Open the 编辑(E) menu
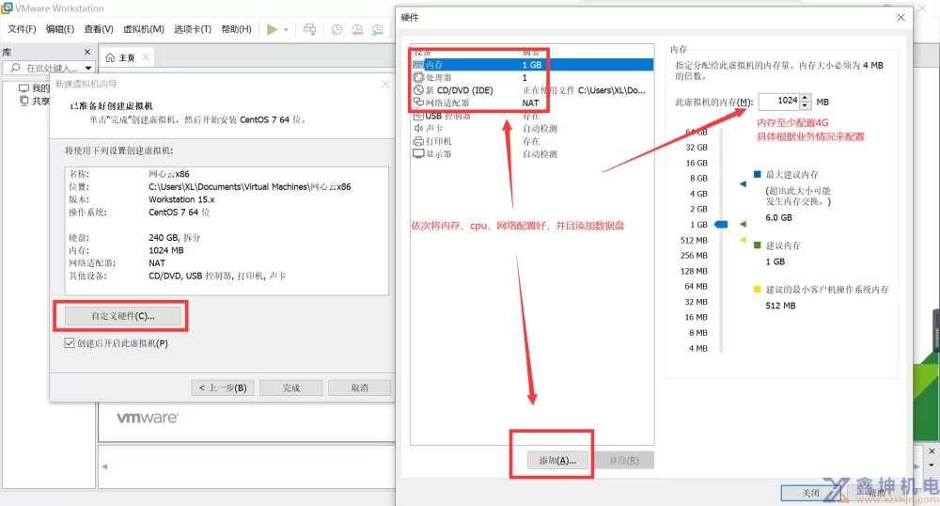Image resolution: width=940 pixels, height=506 pixels. pos(60,29)
